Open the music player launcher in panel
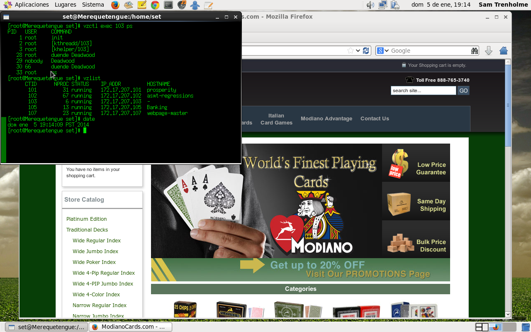 coord(182,5)
